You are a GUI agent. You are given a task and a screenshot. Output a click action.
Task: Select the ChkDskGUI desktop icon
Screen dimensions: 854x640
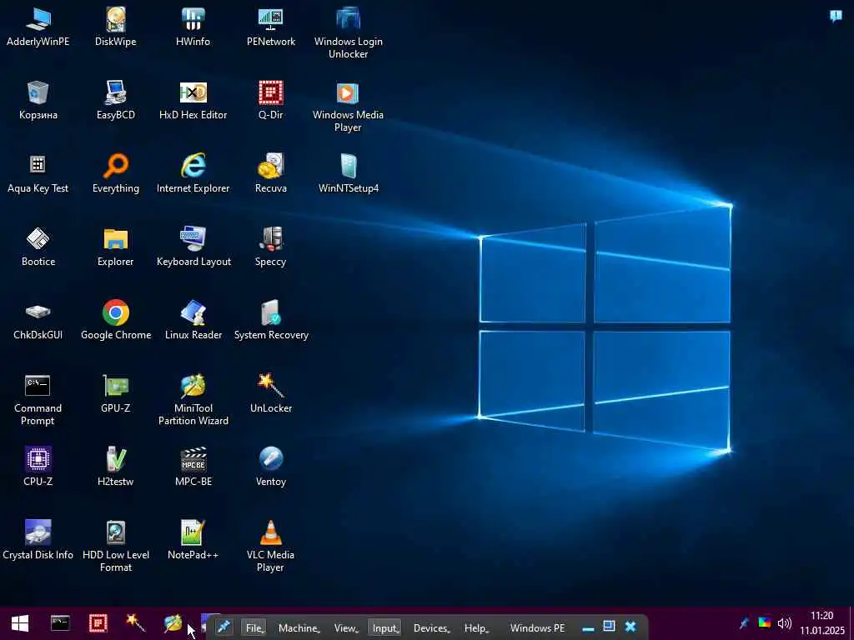(38, 321)
